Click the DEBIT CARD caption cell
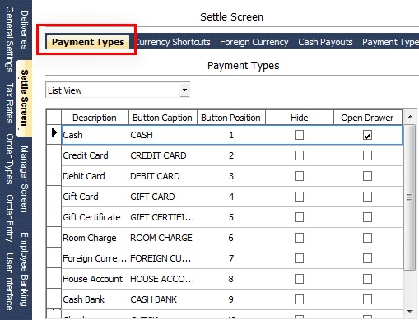 (163, 176)
